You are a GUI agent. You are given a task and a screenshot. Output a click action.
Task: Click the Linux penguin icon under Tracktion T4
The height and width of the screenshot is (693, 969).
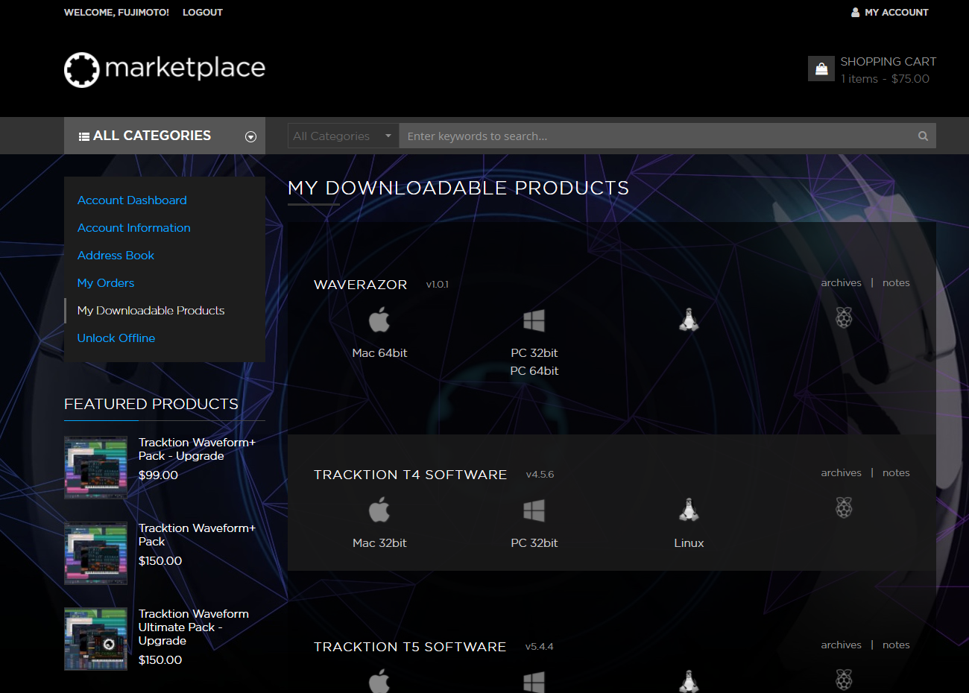(x=689, y=510)
